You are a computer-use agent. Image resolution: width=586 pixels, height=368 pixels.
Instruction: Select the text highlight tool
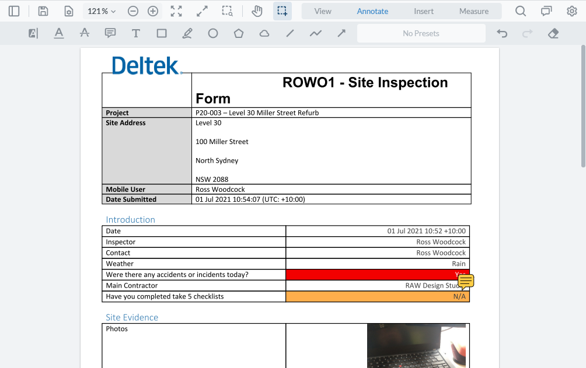pos(33,34)
